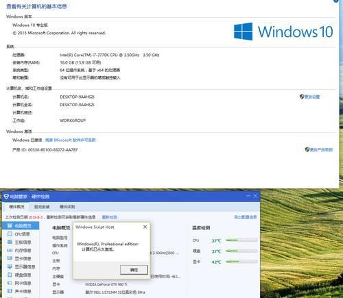Switch to the 硬件评测 tab
The width and height of the screenshot is (343, 298).
(67, 207)
